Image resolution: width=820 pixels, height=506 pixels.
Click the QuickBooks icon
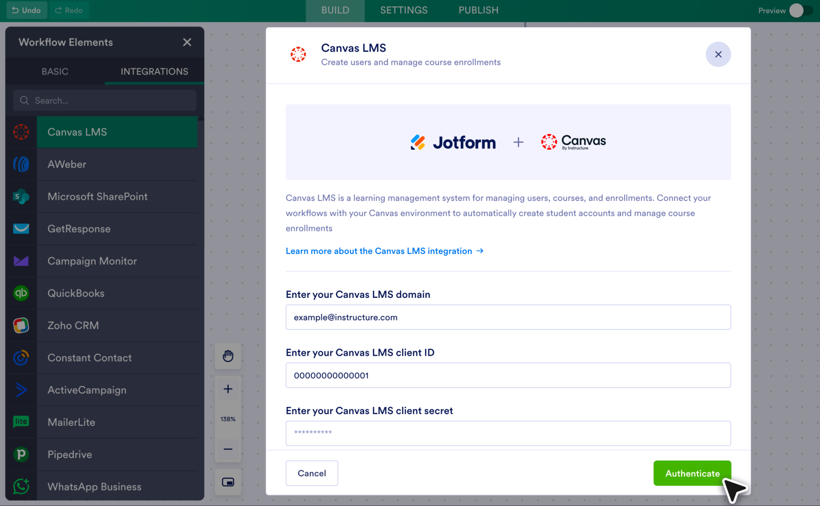tap(21, 293)
